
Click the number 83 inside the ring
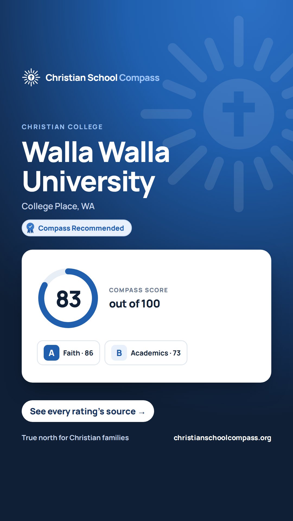click(x=68, y=299)
